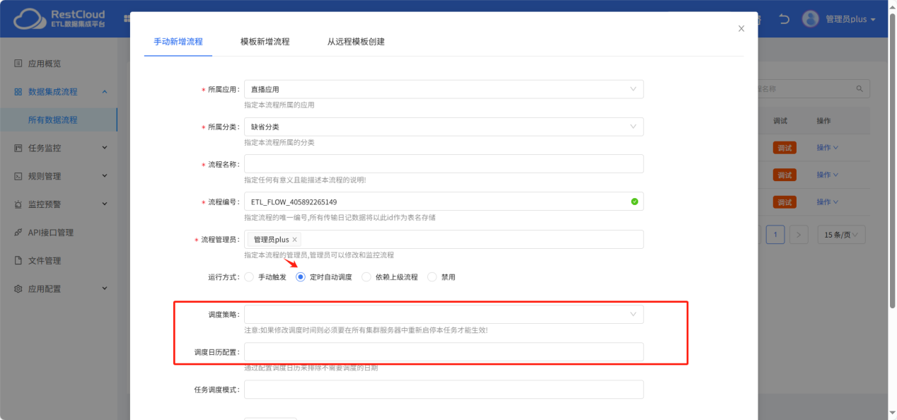Expand the 所属应用 dropdown showing 直播应用
Viewport: 897px width, 420px height.
444,89
